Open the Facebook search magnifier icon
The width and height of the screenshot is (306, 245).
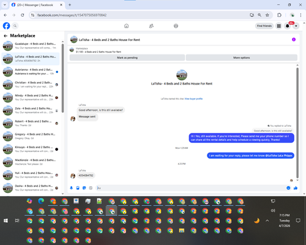(15, 26)
